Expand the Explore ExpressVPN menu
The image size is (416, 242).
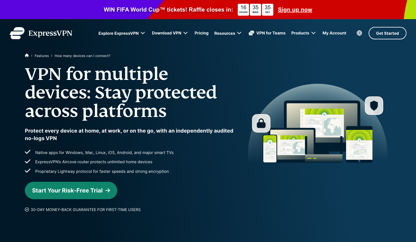(122, 33)
